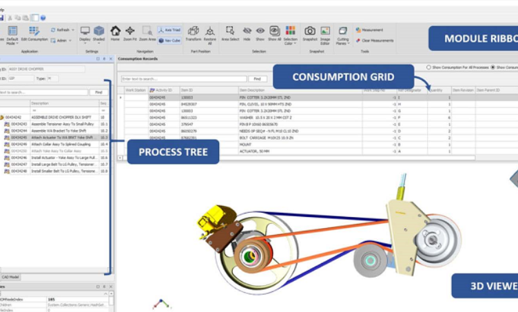This screenshot has height=312, width=518.
Task: Click the copy icon in the quick toolbar
Action: pyautogui.click(x=17, y=18)
